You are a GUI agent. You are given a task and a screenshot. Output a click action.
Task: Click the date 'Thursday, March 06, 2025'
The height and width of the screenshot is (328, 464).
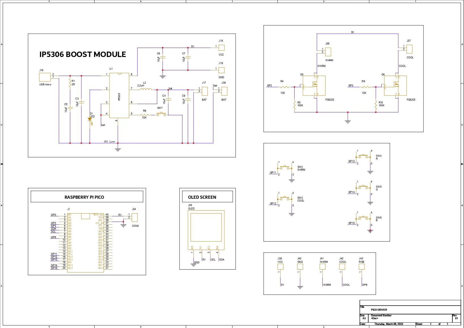(x=388, y=324)
